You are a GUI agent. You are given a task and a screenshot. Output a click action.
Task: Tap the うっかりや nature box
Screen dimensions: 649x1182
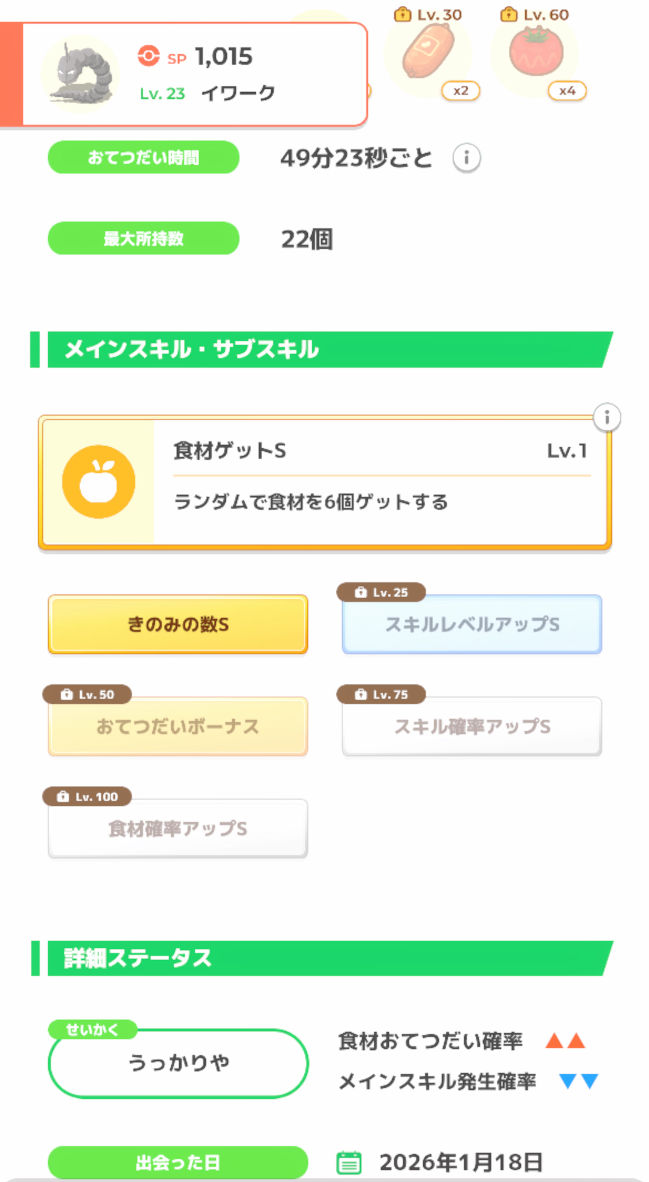[178, 1063]
